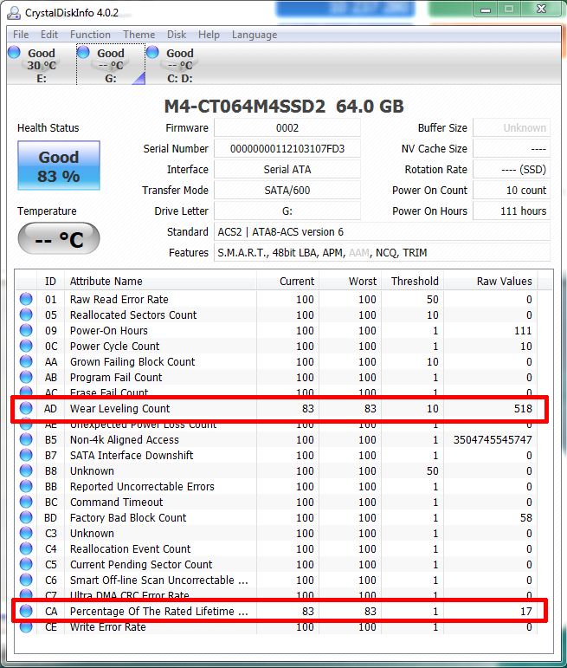
Task: Click the Worst column header
Action: (x=350, y=282)
